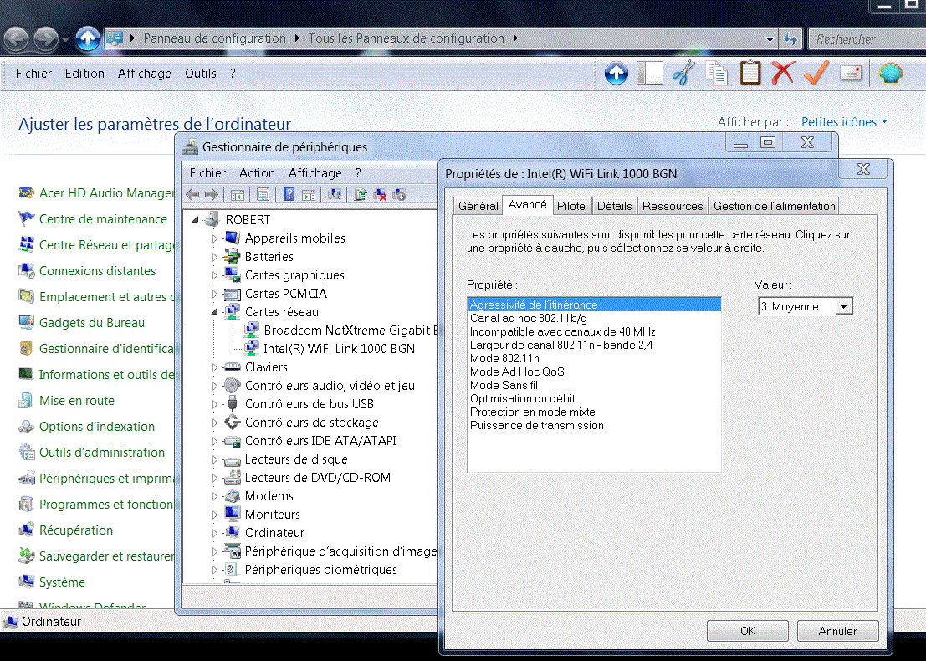Viewport: 926px width, 661px height.
Task: Click the Explorer Back navigation button
Action: pos(16,39)
